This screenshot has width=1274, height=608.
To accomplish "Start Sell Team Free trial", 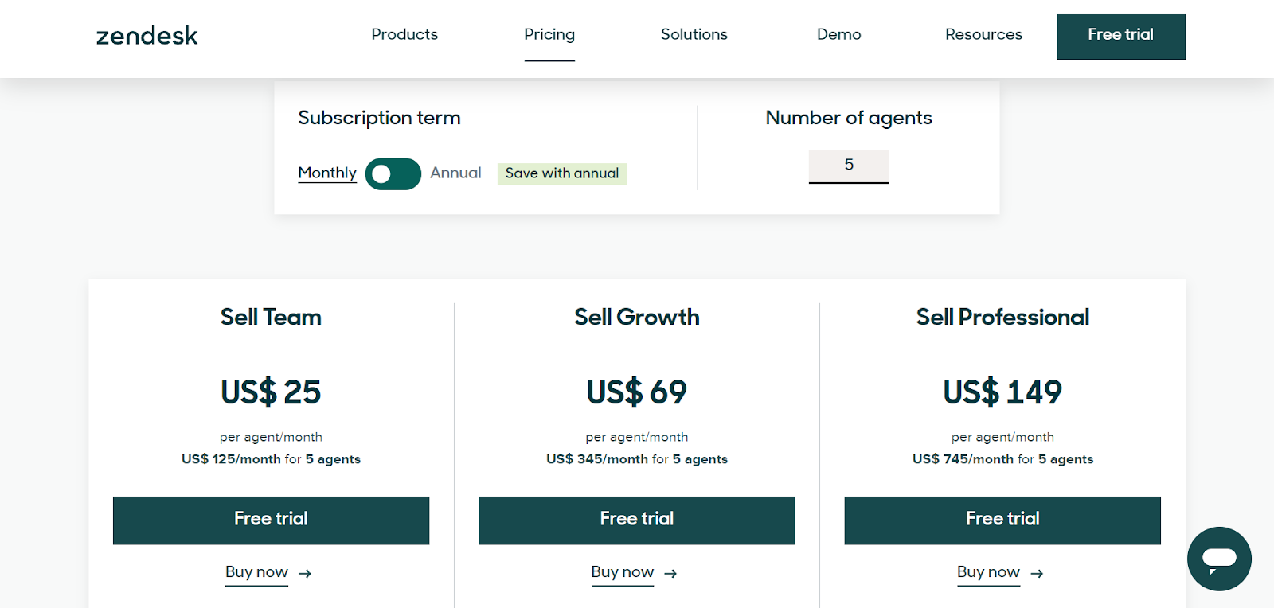I will pyautogui.click(x=271, y=520).
